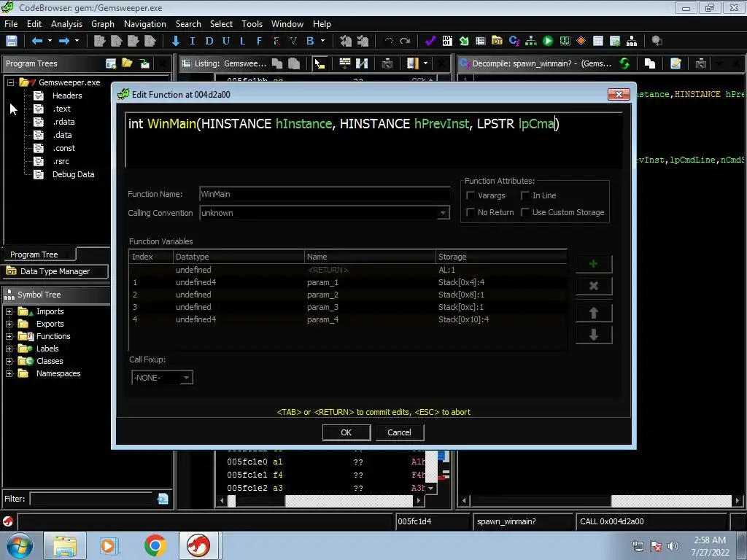
Task: Select the Debug Data item in Program Trees
Action: coord(73,174)
